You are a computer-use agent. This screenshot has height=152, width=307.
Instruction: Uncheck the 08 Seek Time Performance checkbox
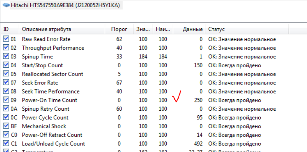(x=6, y=91)
